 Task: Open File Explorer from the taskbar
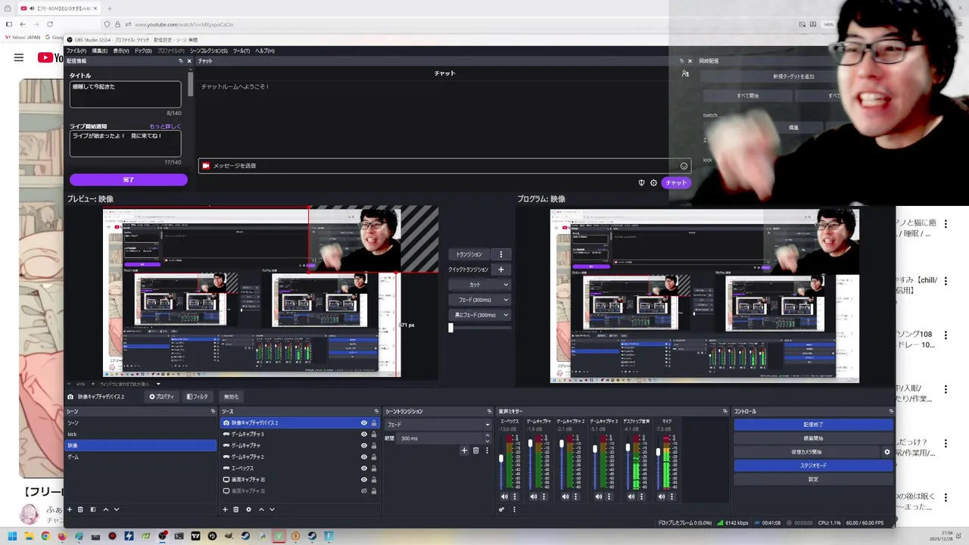click(x=29, y=536)
